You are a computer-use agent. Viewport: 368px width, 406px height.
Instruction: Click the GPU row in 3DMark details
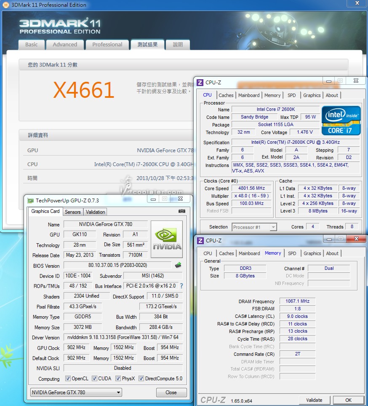click(x=109, y=150)
